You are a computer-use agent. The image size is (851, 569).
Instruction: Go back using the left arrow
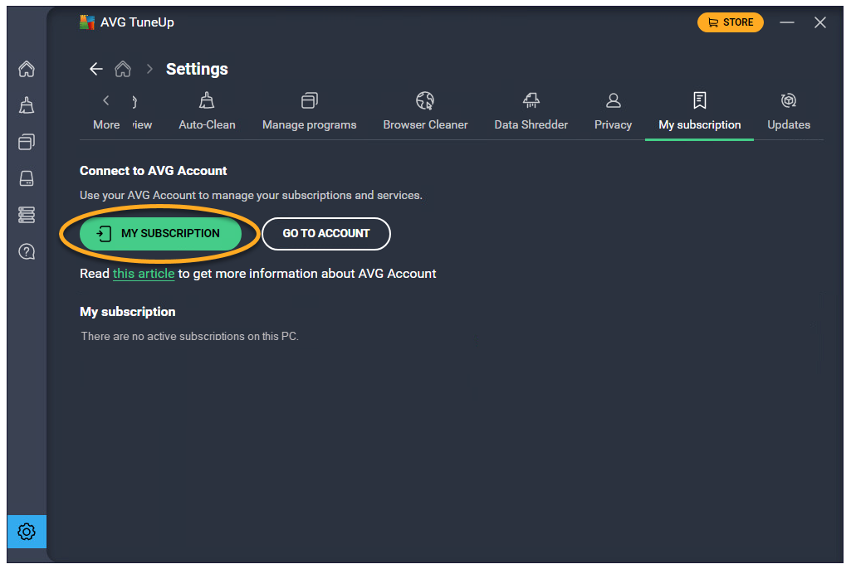pyautogui.click(x=96, y=69)
